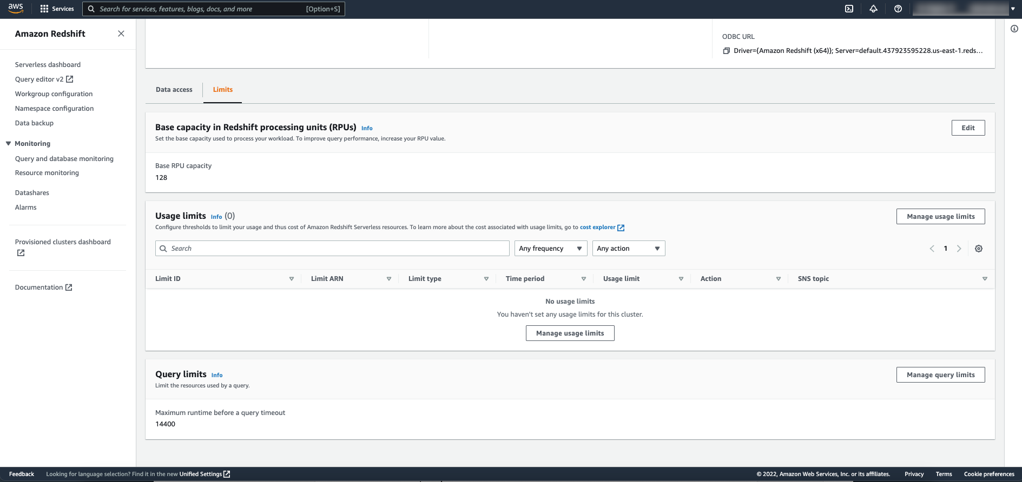
Task: Open Serverless dashboard
Action: [x=48, y=65]
